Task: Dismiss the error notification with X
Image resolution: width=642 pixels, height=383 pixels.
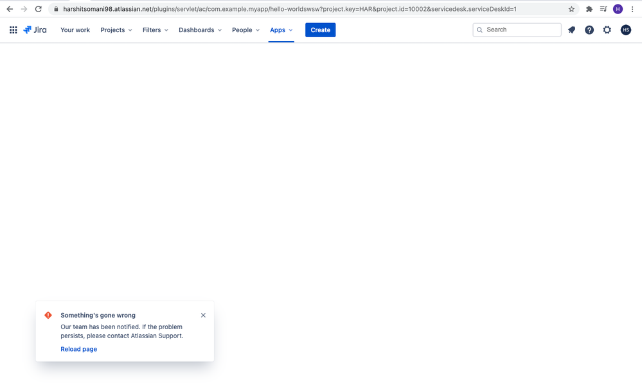Action: pos(203,315)
